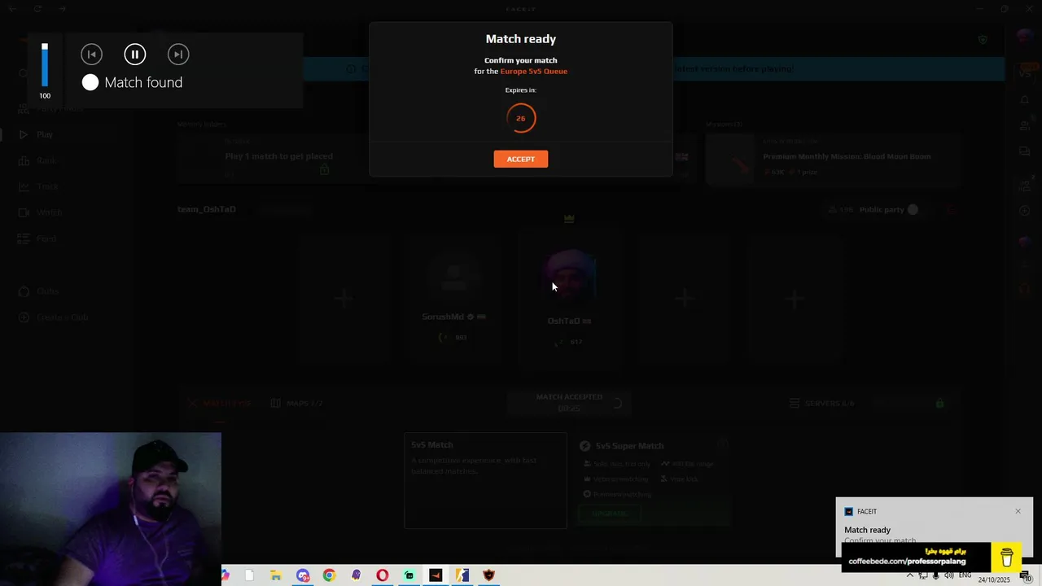The image size is (1042, 586).
Task: Adjust the blue volume slider at 100
Action: coord(45,65)
